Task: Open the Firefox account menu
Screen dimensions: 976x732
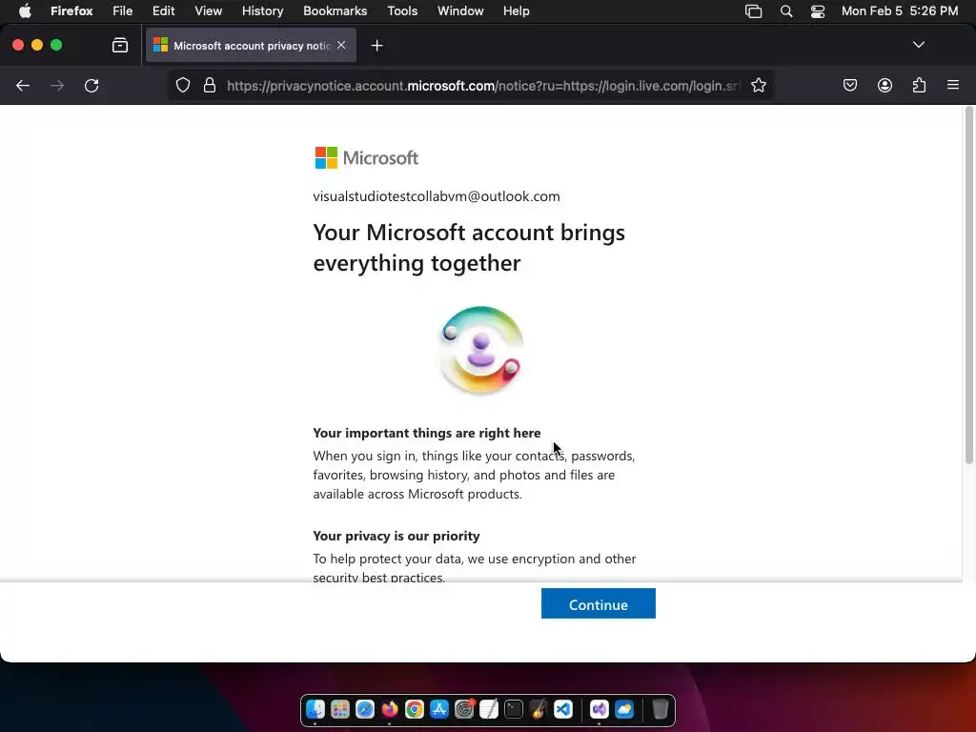Action: [x=884, y=85]
